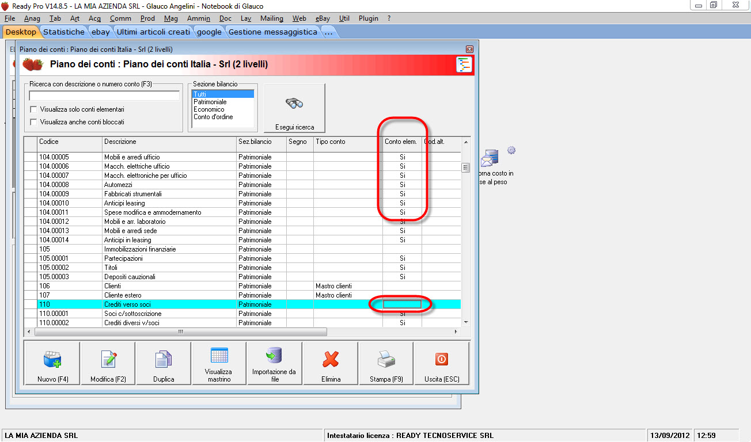
Task: Open the Plugin menu
Action: (x=369, y=18)
